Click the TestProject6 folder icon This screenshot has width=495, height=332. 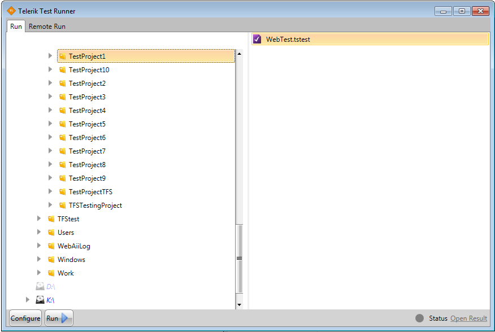[x=63, y=138]
